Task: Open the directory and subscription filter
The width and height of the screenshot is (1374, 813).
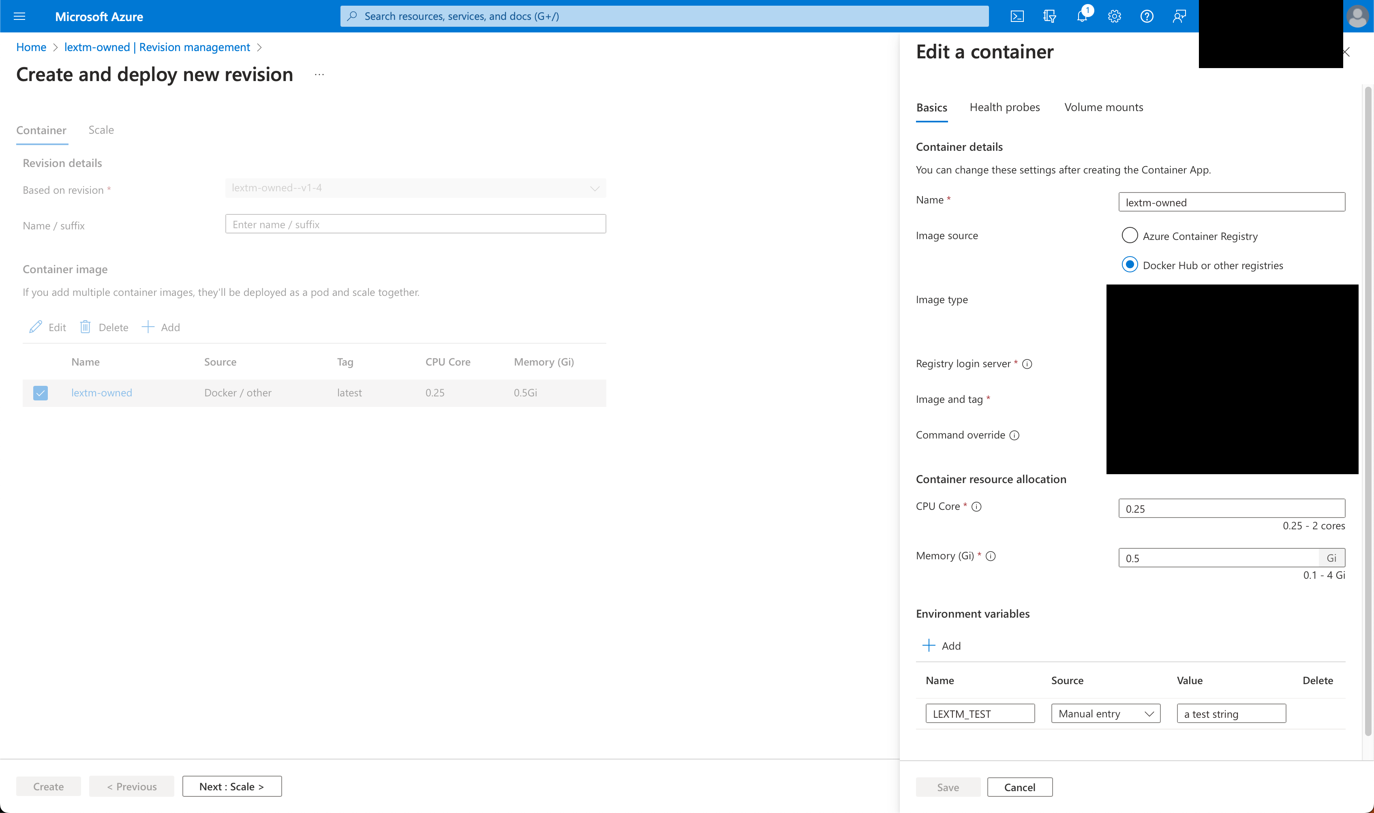Action: (x=1049, y=16)
